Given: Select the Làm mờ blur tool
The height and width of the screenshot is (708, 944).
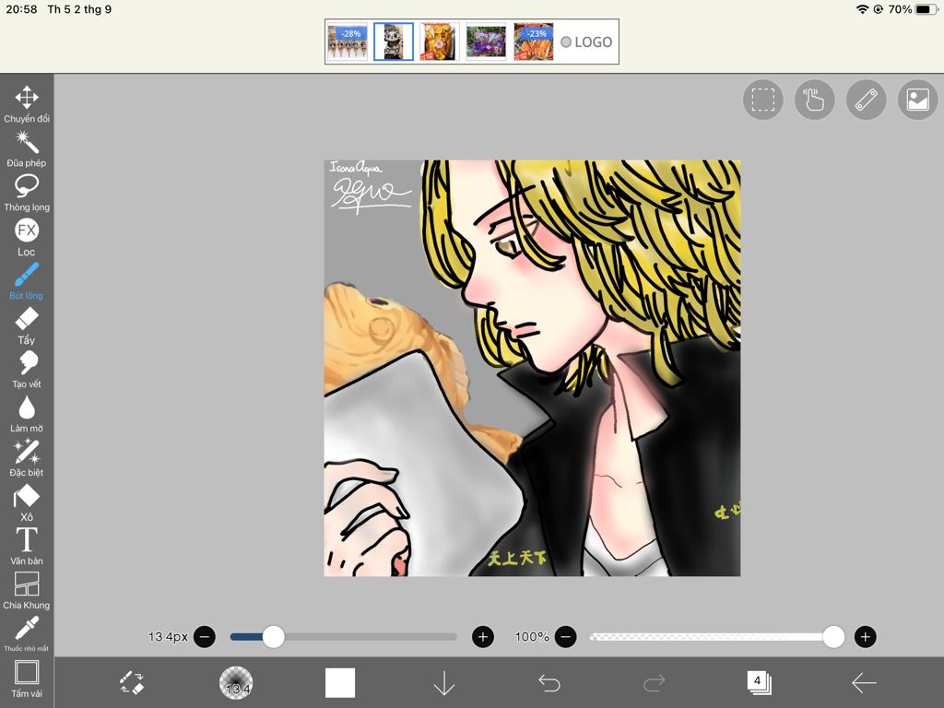Looking at the screenshot, I should point(27,414).
